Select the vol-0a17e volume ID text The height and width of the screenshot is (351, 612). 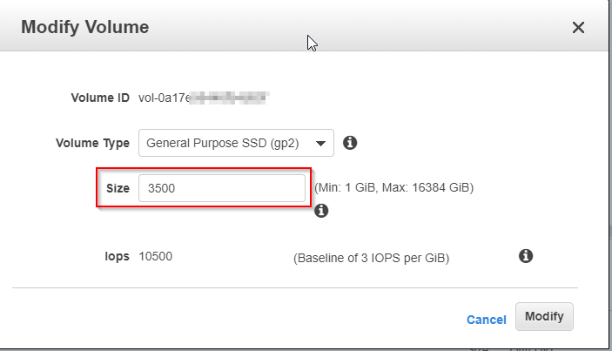(x=164, y=98)
